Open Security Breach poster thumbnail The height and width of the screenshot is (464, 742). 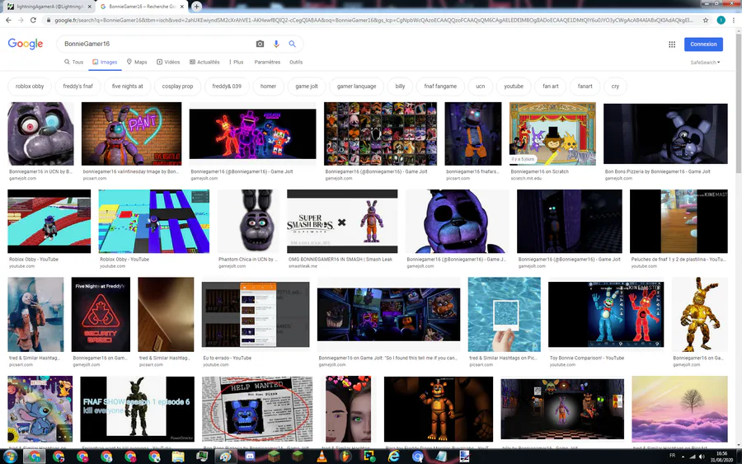(101, 315)
